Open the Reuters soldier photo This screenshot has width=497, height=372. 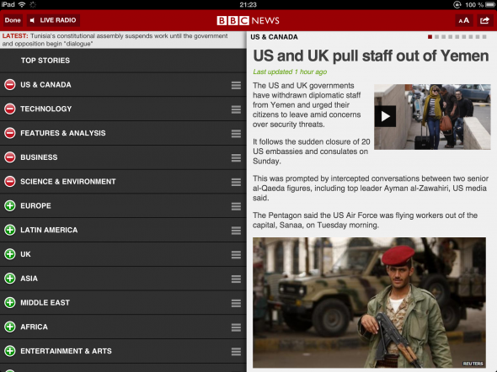point(369,303)
